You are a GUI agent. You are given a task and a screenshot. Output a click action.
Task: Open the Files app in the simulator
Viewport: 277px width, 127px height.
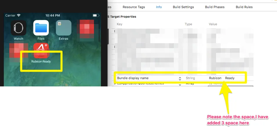pyautogui.click(x=41, y=28)
